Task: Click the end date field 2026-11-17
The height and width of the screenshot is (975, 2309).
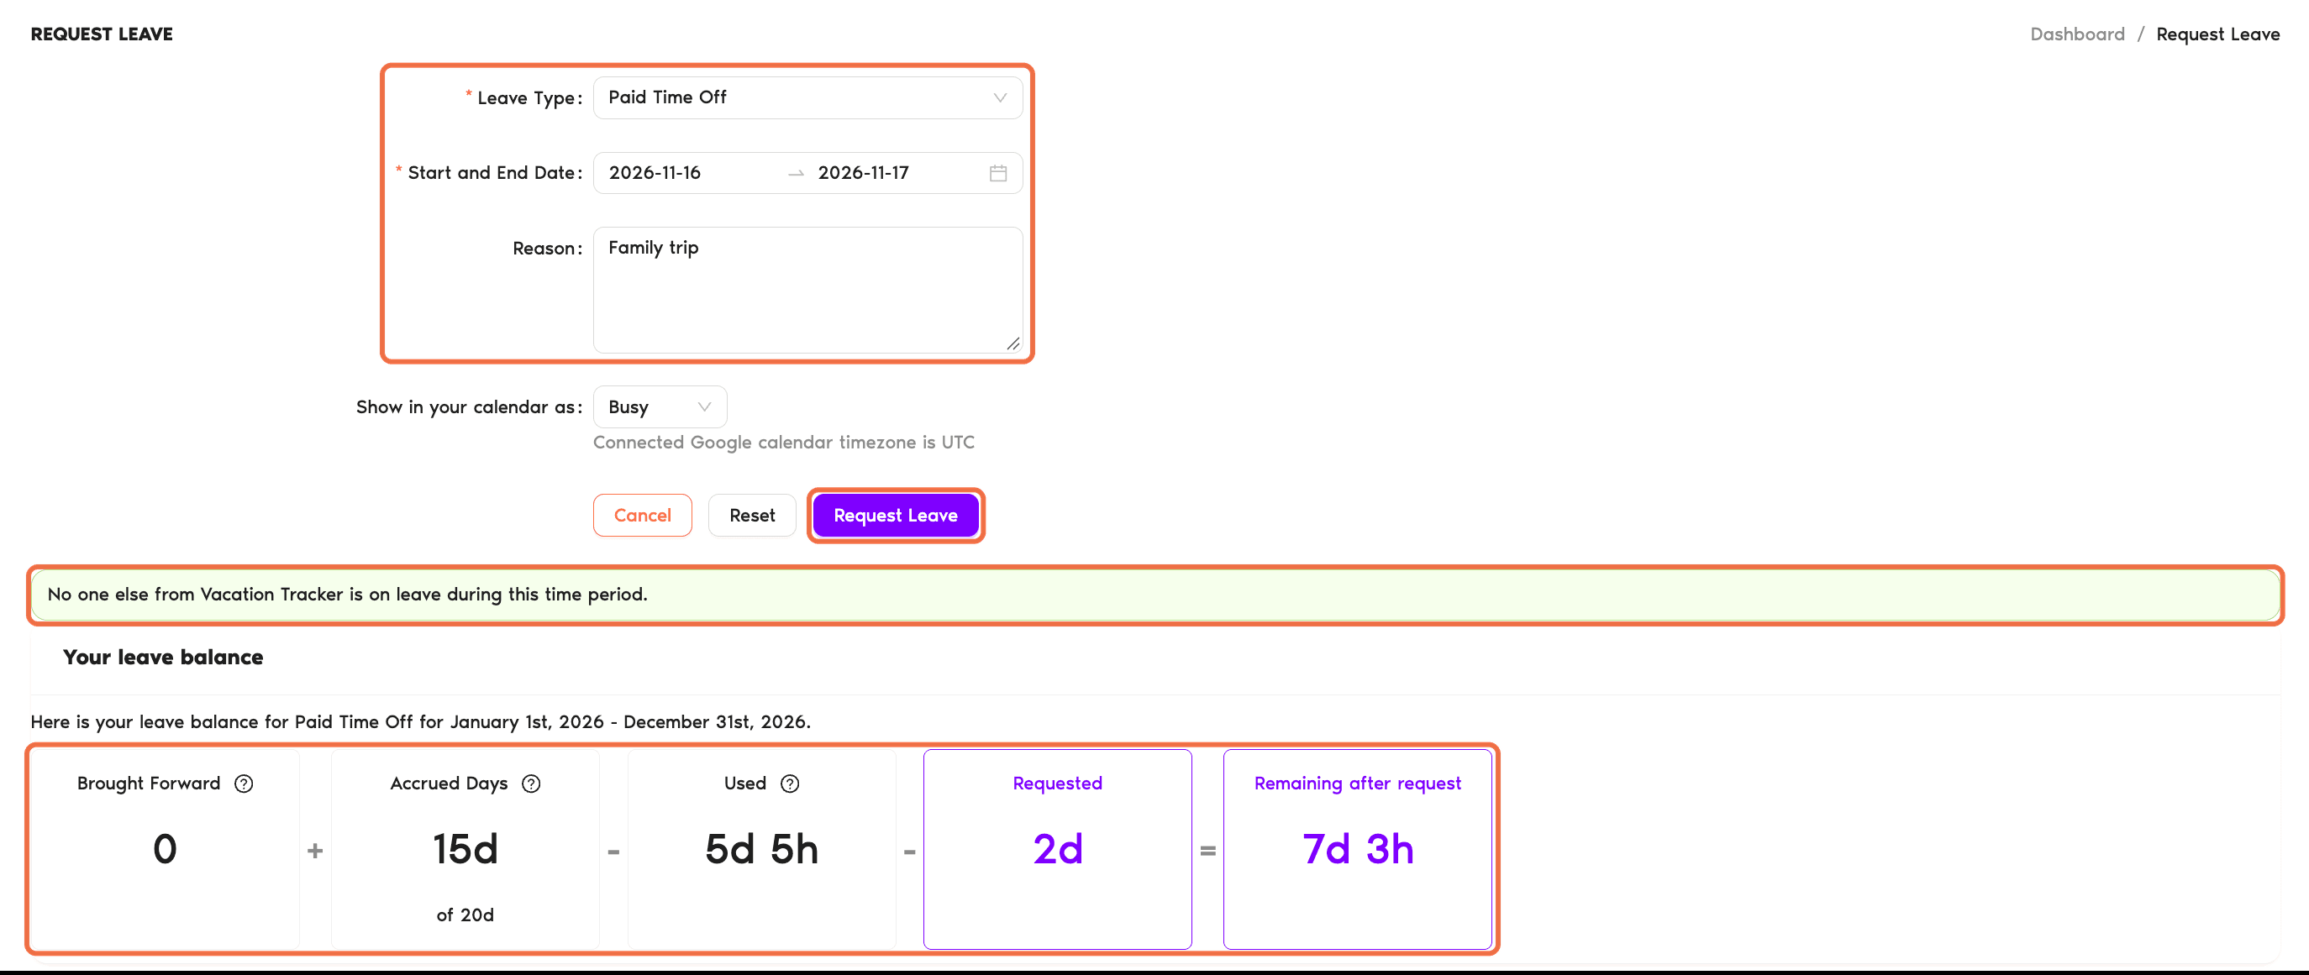Action: (897, 173)
